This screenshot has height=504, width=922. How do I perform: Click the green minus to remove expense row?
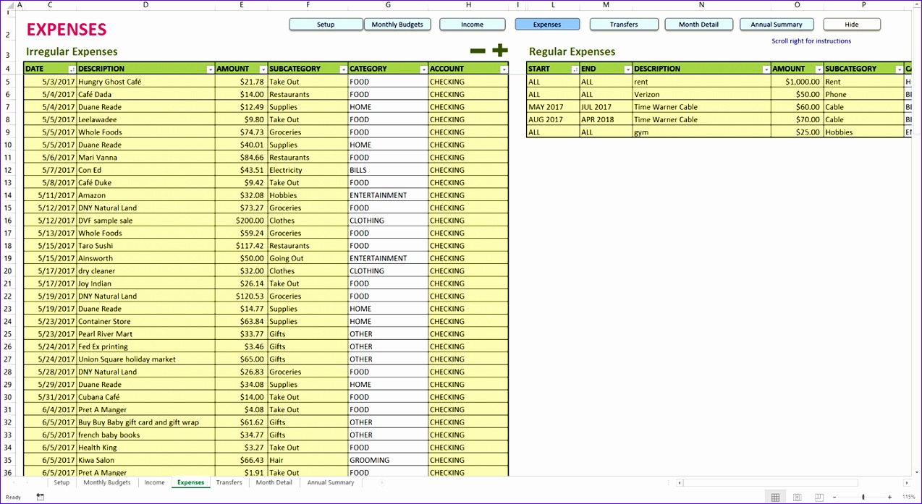coord(478,51)
